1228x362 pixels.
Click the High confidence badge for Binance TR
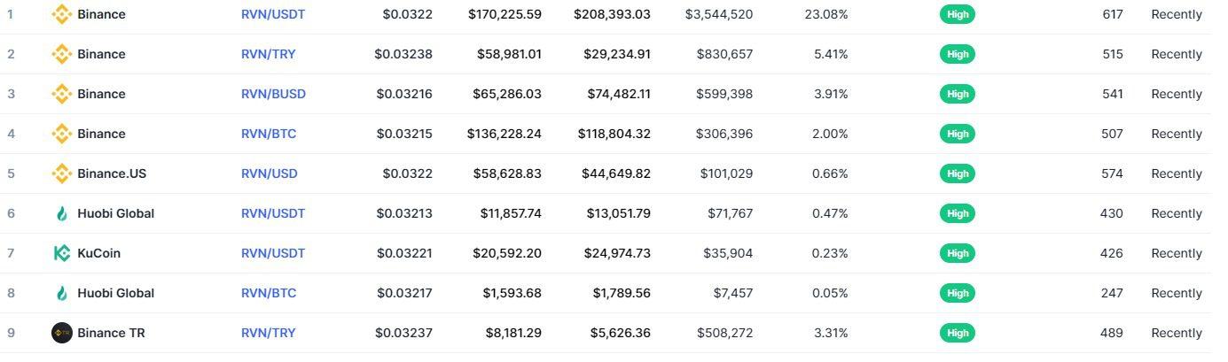point(958,333)
